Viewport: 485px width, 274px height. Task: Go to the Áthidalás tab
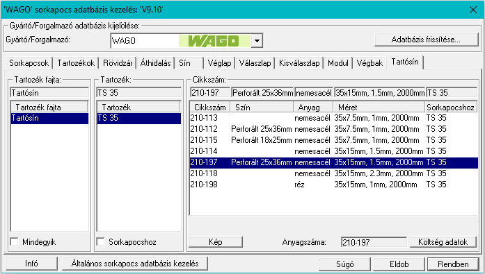[155, 63]
